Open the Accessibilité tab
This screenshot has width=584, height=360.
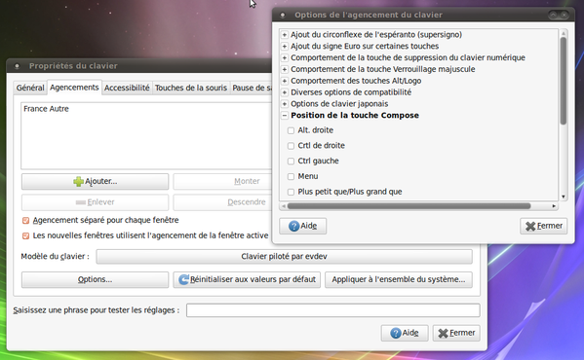pos(127,88)
